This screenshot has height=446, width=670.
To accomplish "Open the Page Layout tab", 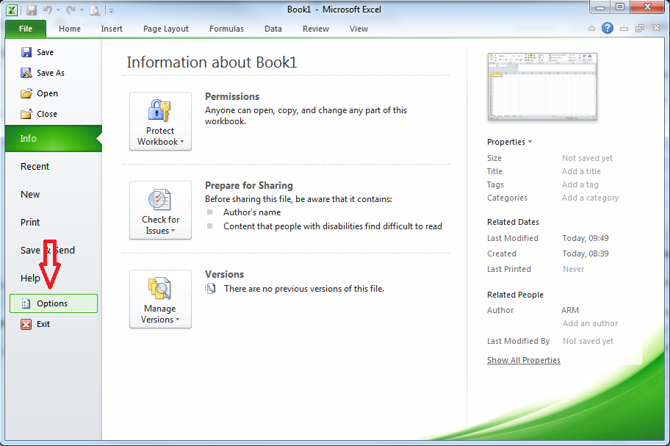I will 166,29.
